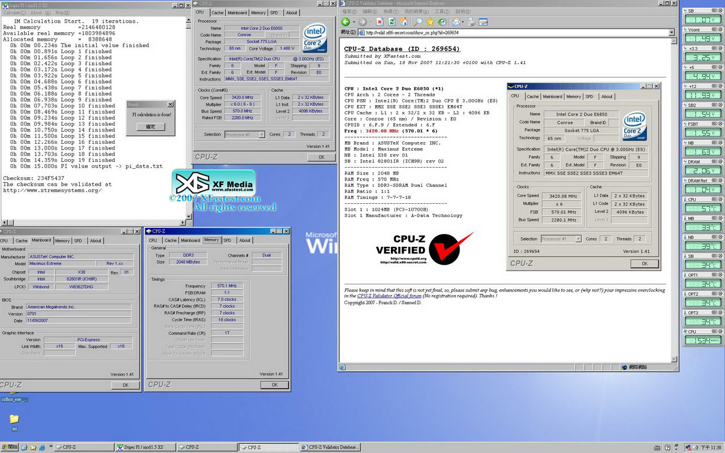Switch to CPU-Z Validator Database taskbar button

point(331,447)
